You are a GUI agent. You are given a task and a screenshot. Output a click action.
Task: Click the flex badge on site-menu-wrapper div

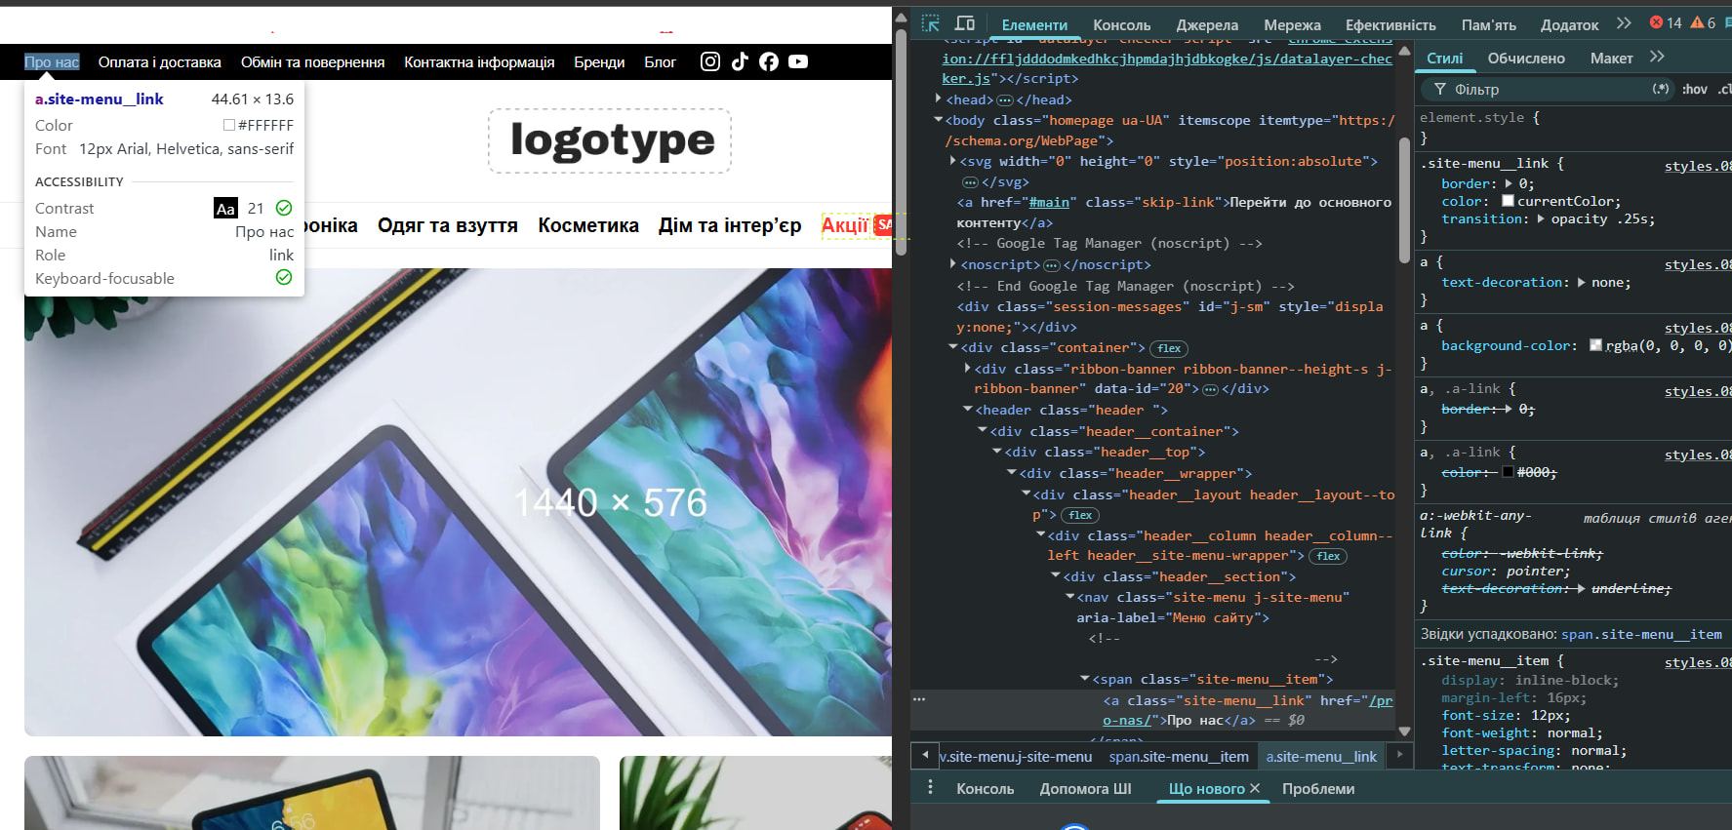click(x=1328, y=556)
